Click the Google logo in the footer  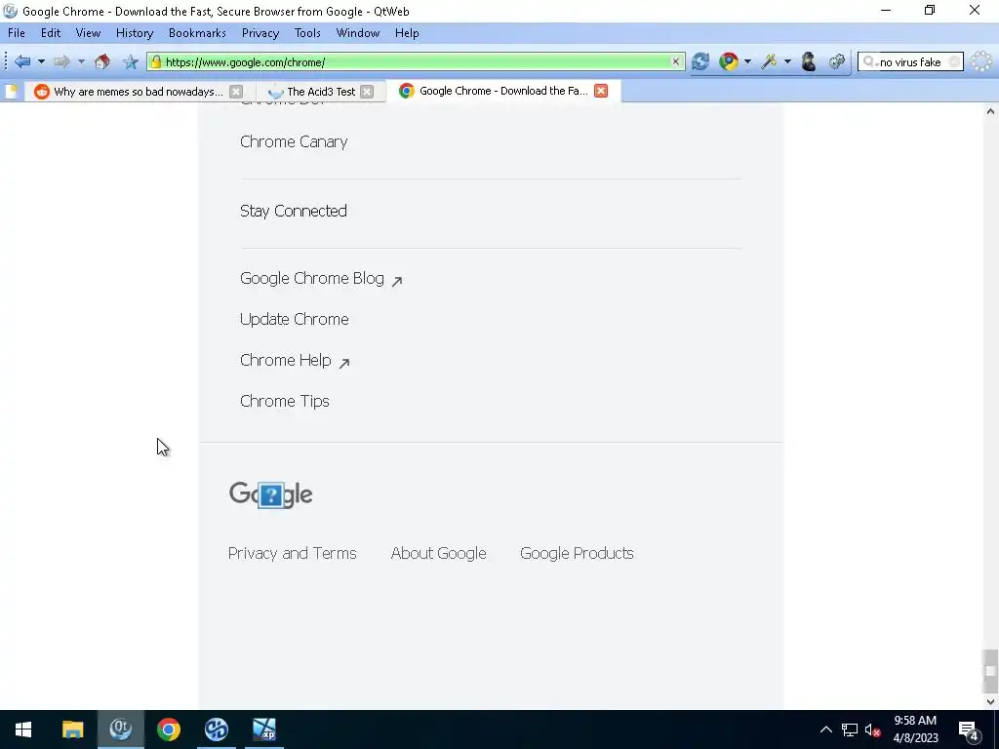coord(271,494)
